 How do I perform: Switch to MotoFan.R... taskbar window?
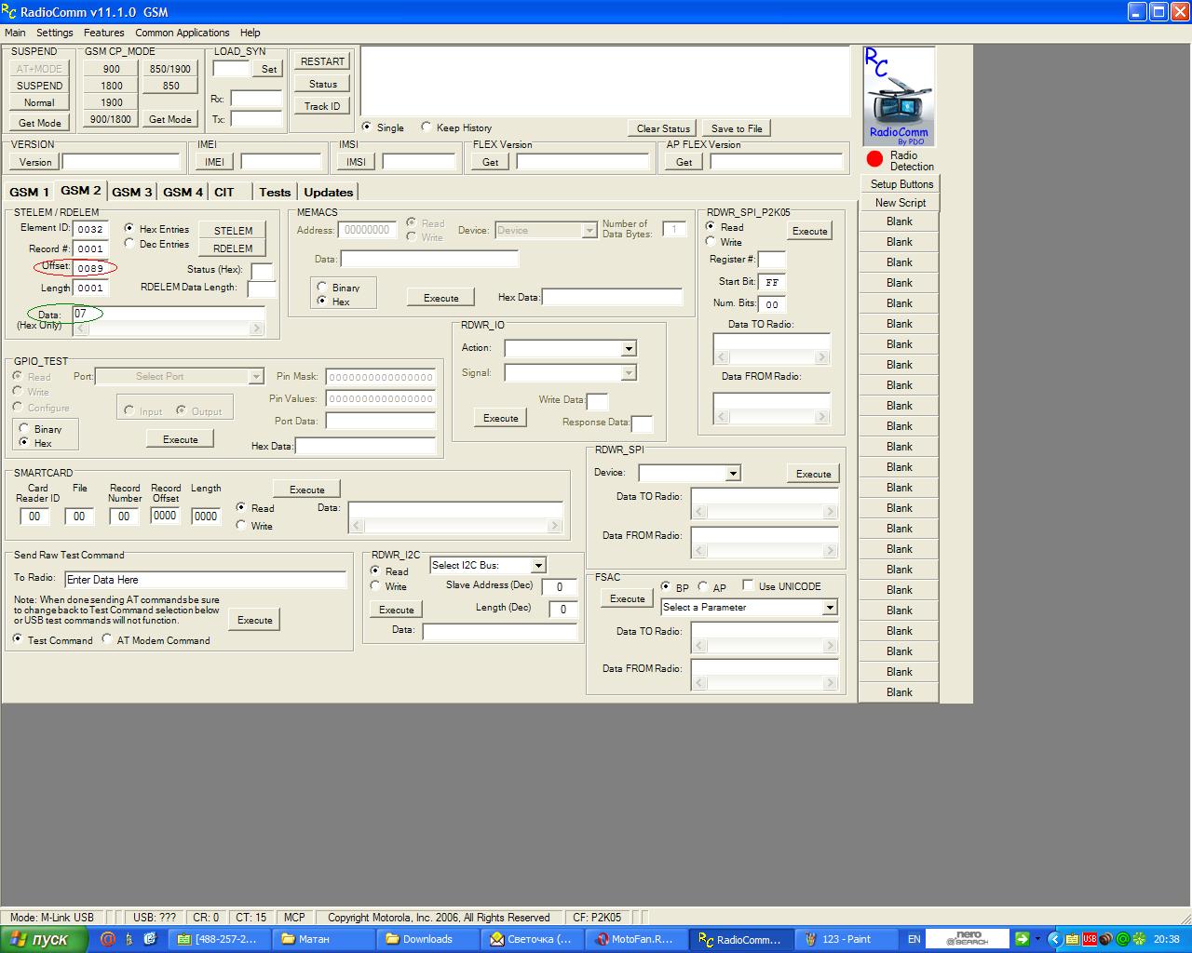637,939
